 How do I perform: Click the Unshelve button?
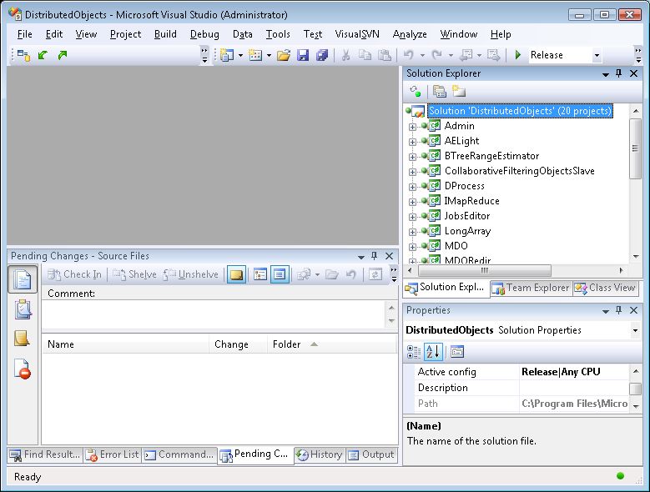click(191, 274)
